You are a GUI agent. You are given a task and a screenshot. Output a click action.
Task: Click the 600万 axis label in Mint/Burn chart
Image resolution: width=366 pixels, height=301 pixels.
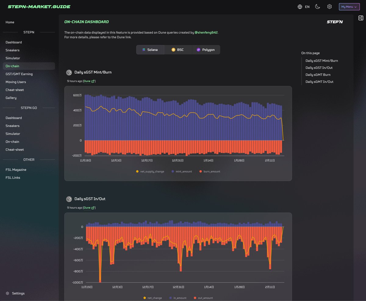click(x=77, y=95)
